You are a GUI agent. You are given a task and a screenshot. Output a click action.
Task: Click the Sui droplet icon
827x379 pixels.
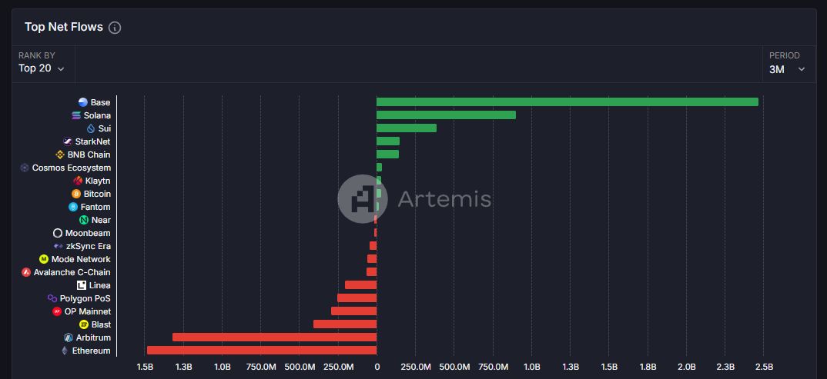coord(91,128)
